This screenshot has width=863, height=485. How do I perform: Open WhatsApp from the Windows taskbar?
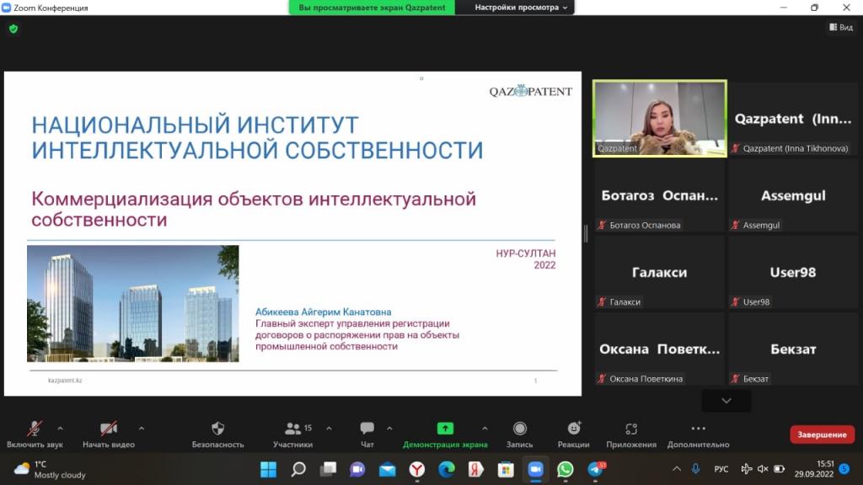coord(565,469)
